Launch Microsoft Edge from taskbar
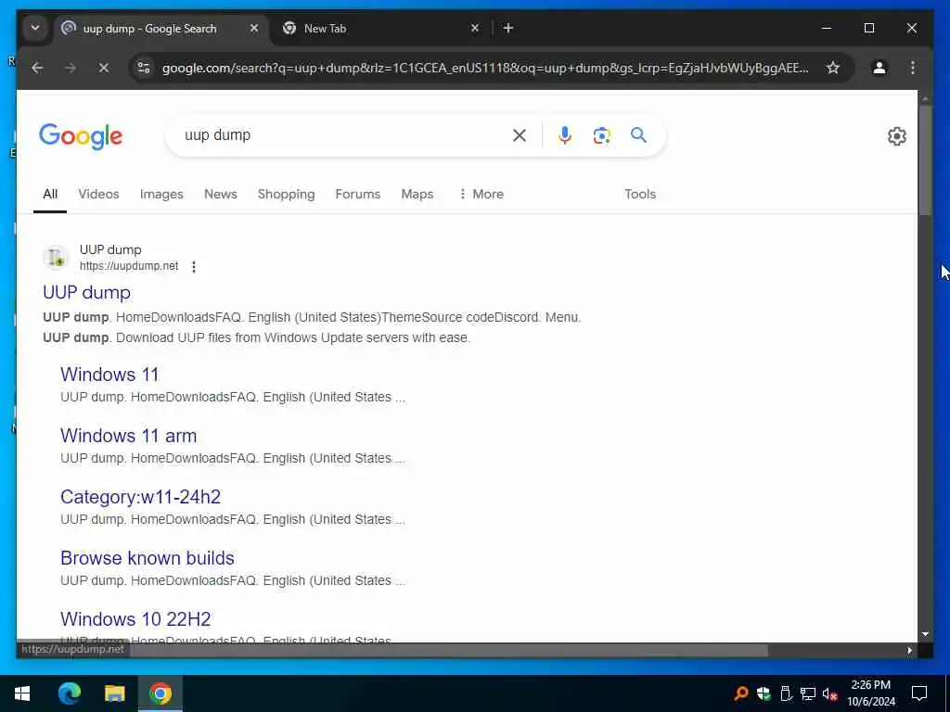The height and width of the screenshot is (712, 950). 69,693
